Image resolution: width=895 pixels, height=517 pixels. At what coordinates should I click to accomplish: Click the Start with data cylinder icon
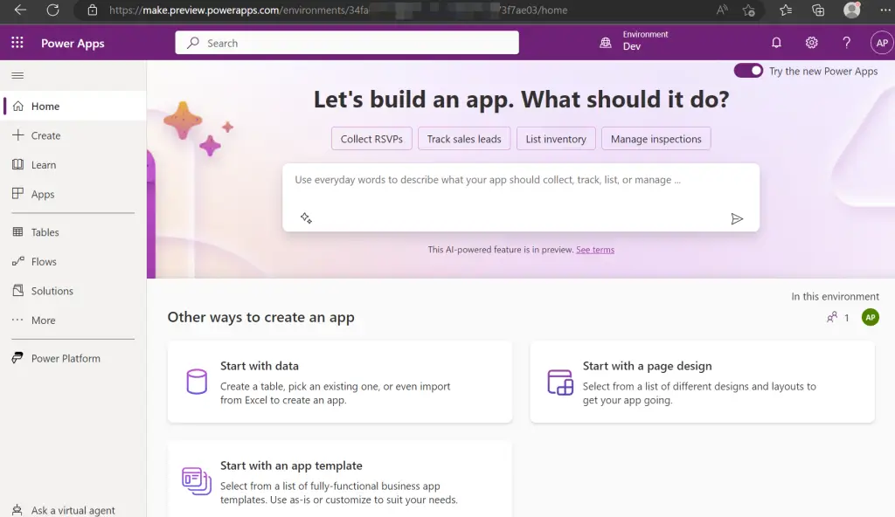(197, 382)
